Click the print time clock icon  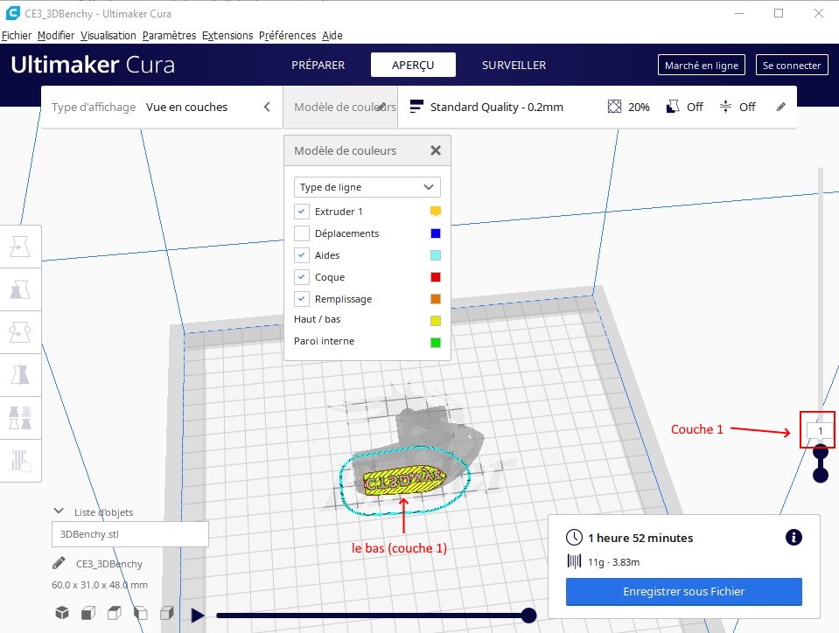point(574,538)
